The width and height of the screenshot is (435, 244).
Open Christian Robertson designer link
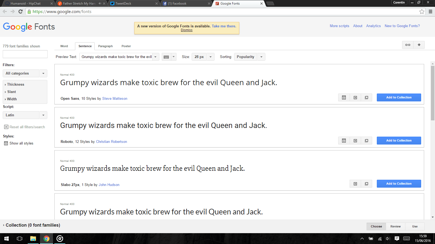111,142
